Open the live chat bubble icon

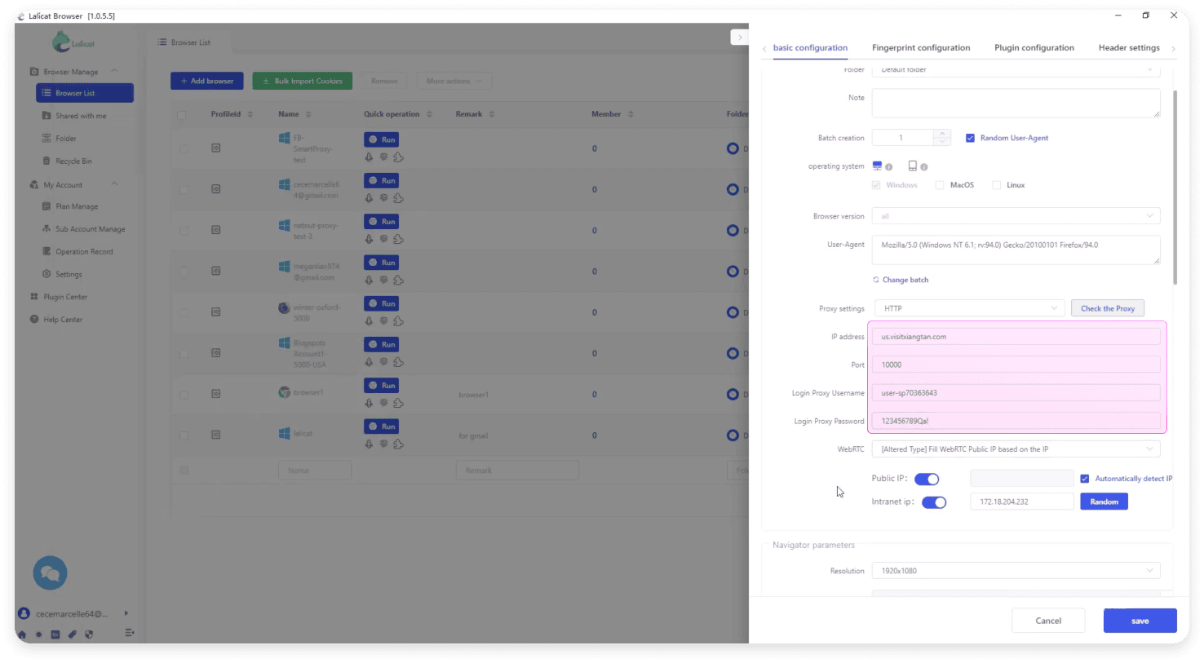point(50,573)
